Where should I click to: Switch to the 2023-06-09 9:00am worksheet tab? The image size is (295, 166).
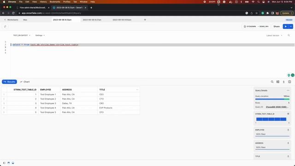122,20
